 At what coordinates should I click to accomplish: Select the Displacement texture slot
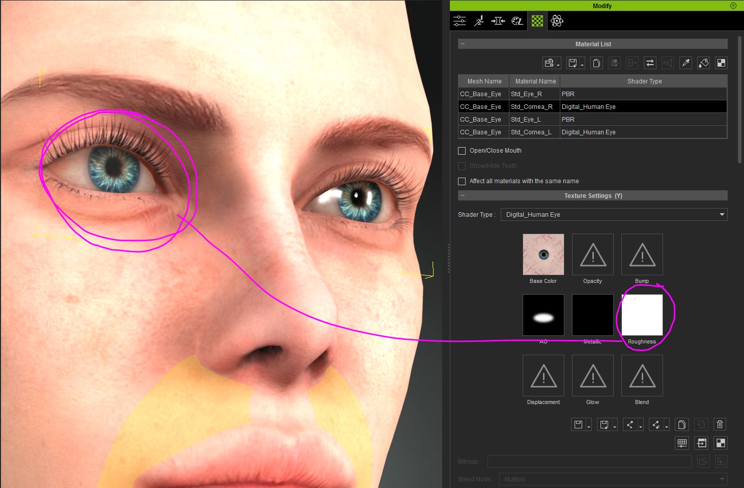click(x=543, y=376)
